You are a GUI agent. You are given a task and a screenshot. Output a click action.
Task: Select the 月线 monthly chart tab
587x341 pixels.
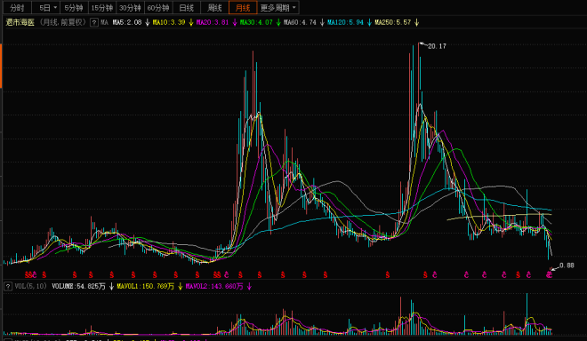tap(243, 7)
